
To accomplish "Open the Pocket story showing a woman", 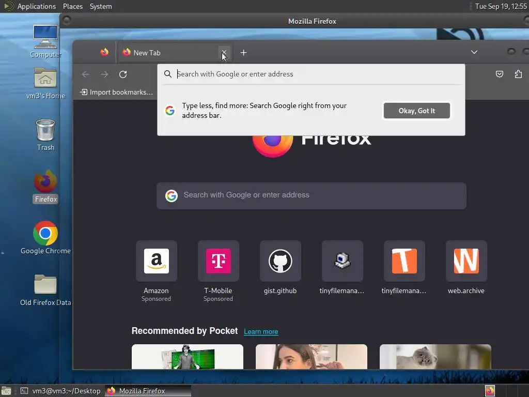I will (312, 357).
